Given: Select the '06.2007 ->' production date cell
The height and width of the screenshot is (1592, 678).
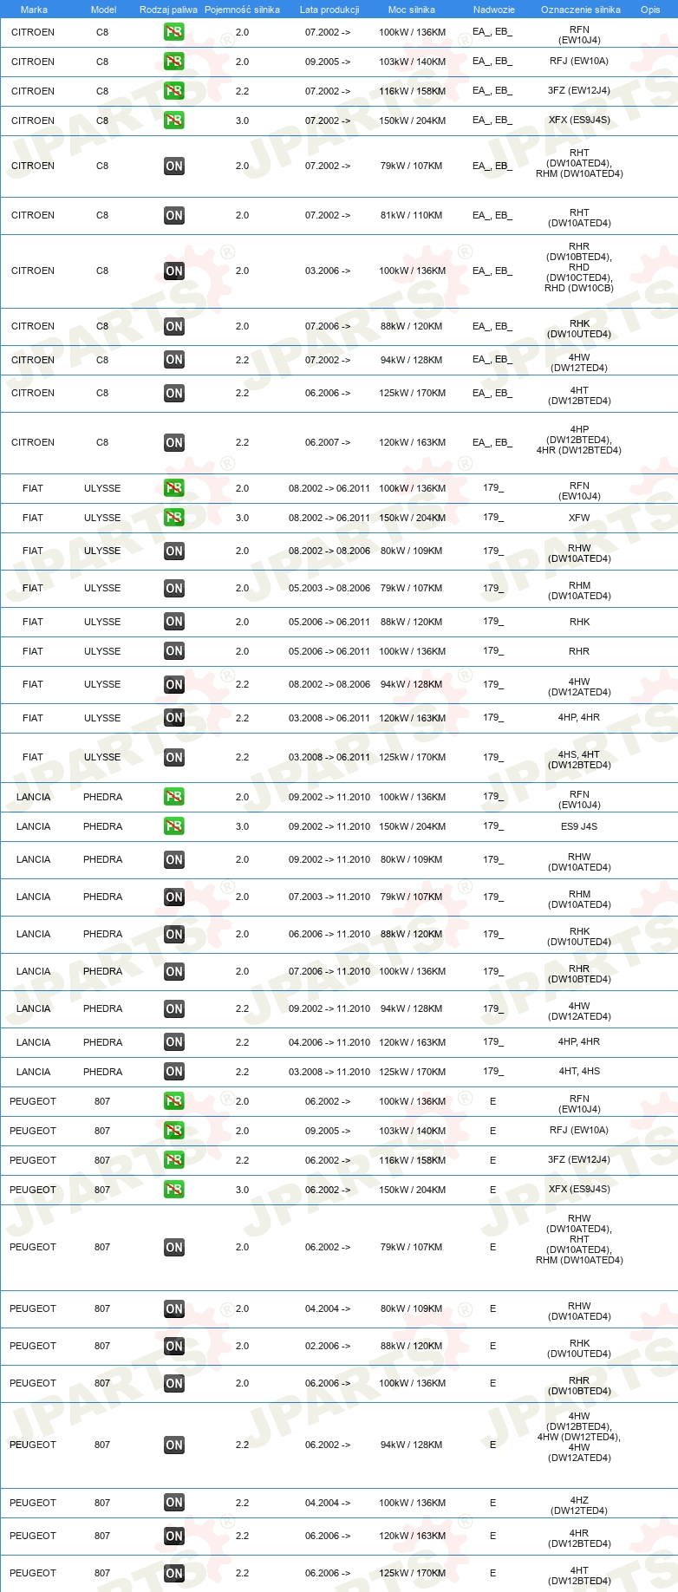Looking at the screenshot, I should click(x=328, y=443).
